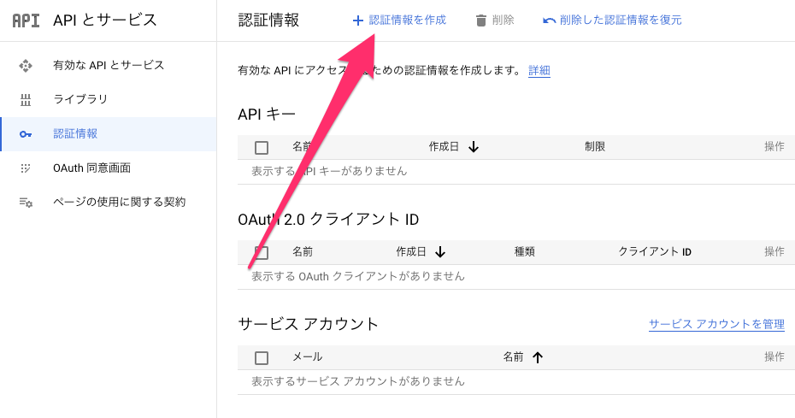Click the undo arrow icon for 削除した認証情報を復元
The height and width of the screenshot is (418, 795).
pos(549,21)
